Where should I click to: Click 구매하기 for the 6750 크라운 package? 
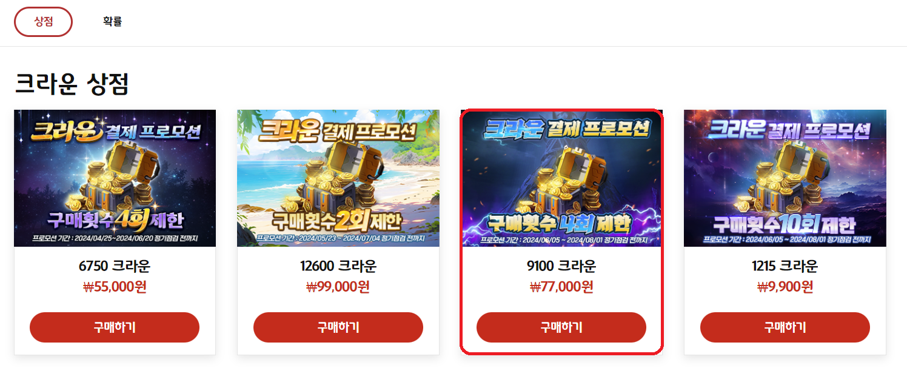[x=115, y=327]
